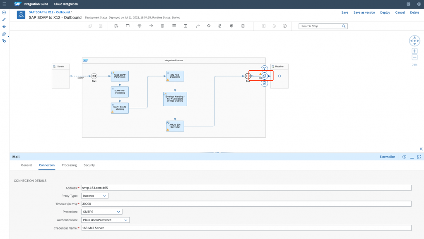This screenshot has height=239, width=424.
Task: Open the Participants palette icon
Action: pyautogui.click(x=116, y=26)
